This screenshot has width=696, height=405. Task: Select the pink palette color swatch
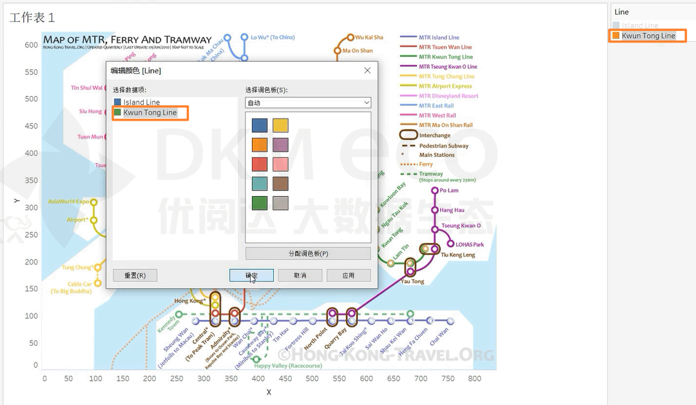pyautogui.click(x=280, y=164)
